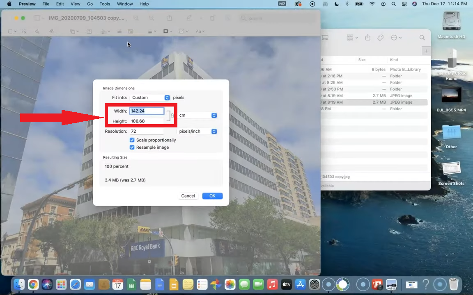Open the Group By dropdown in Finder toolbar

(x=352, y=38)
